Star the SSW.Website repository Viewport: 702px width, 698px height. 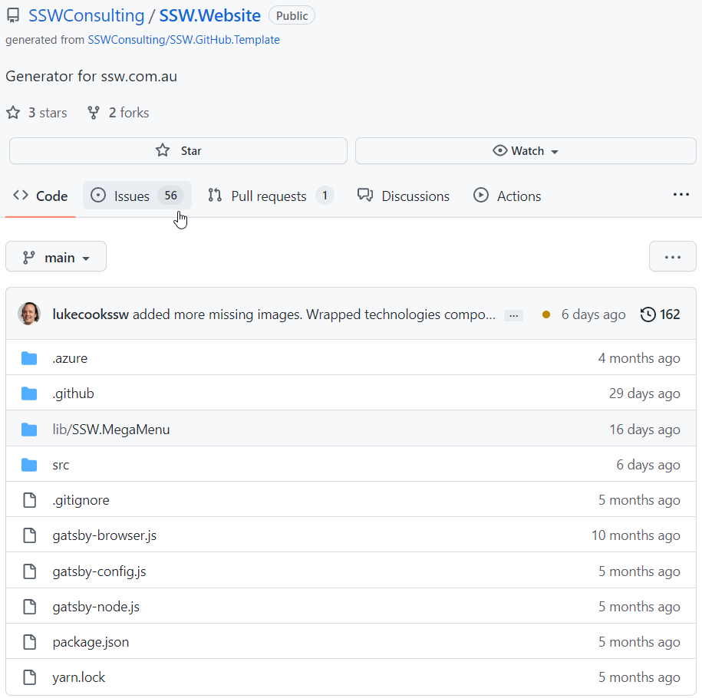[178, 151]
